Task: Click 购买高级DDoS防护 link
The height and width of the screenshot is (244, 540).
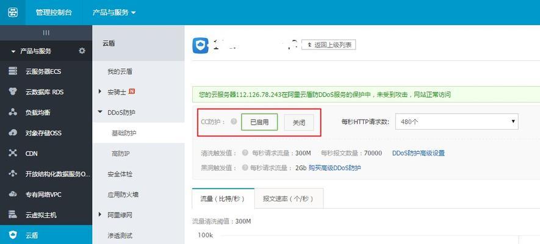Action: point(334,168)
